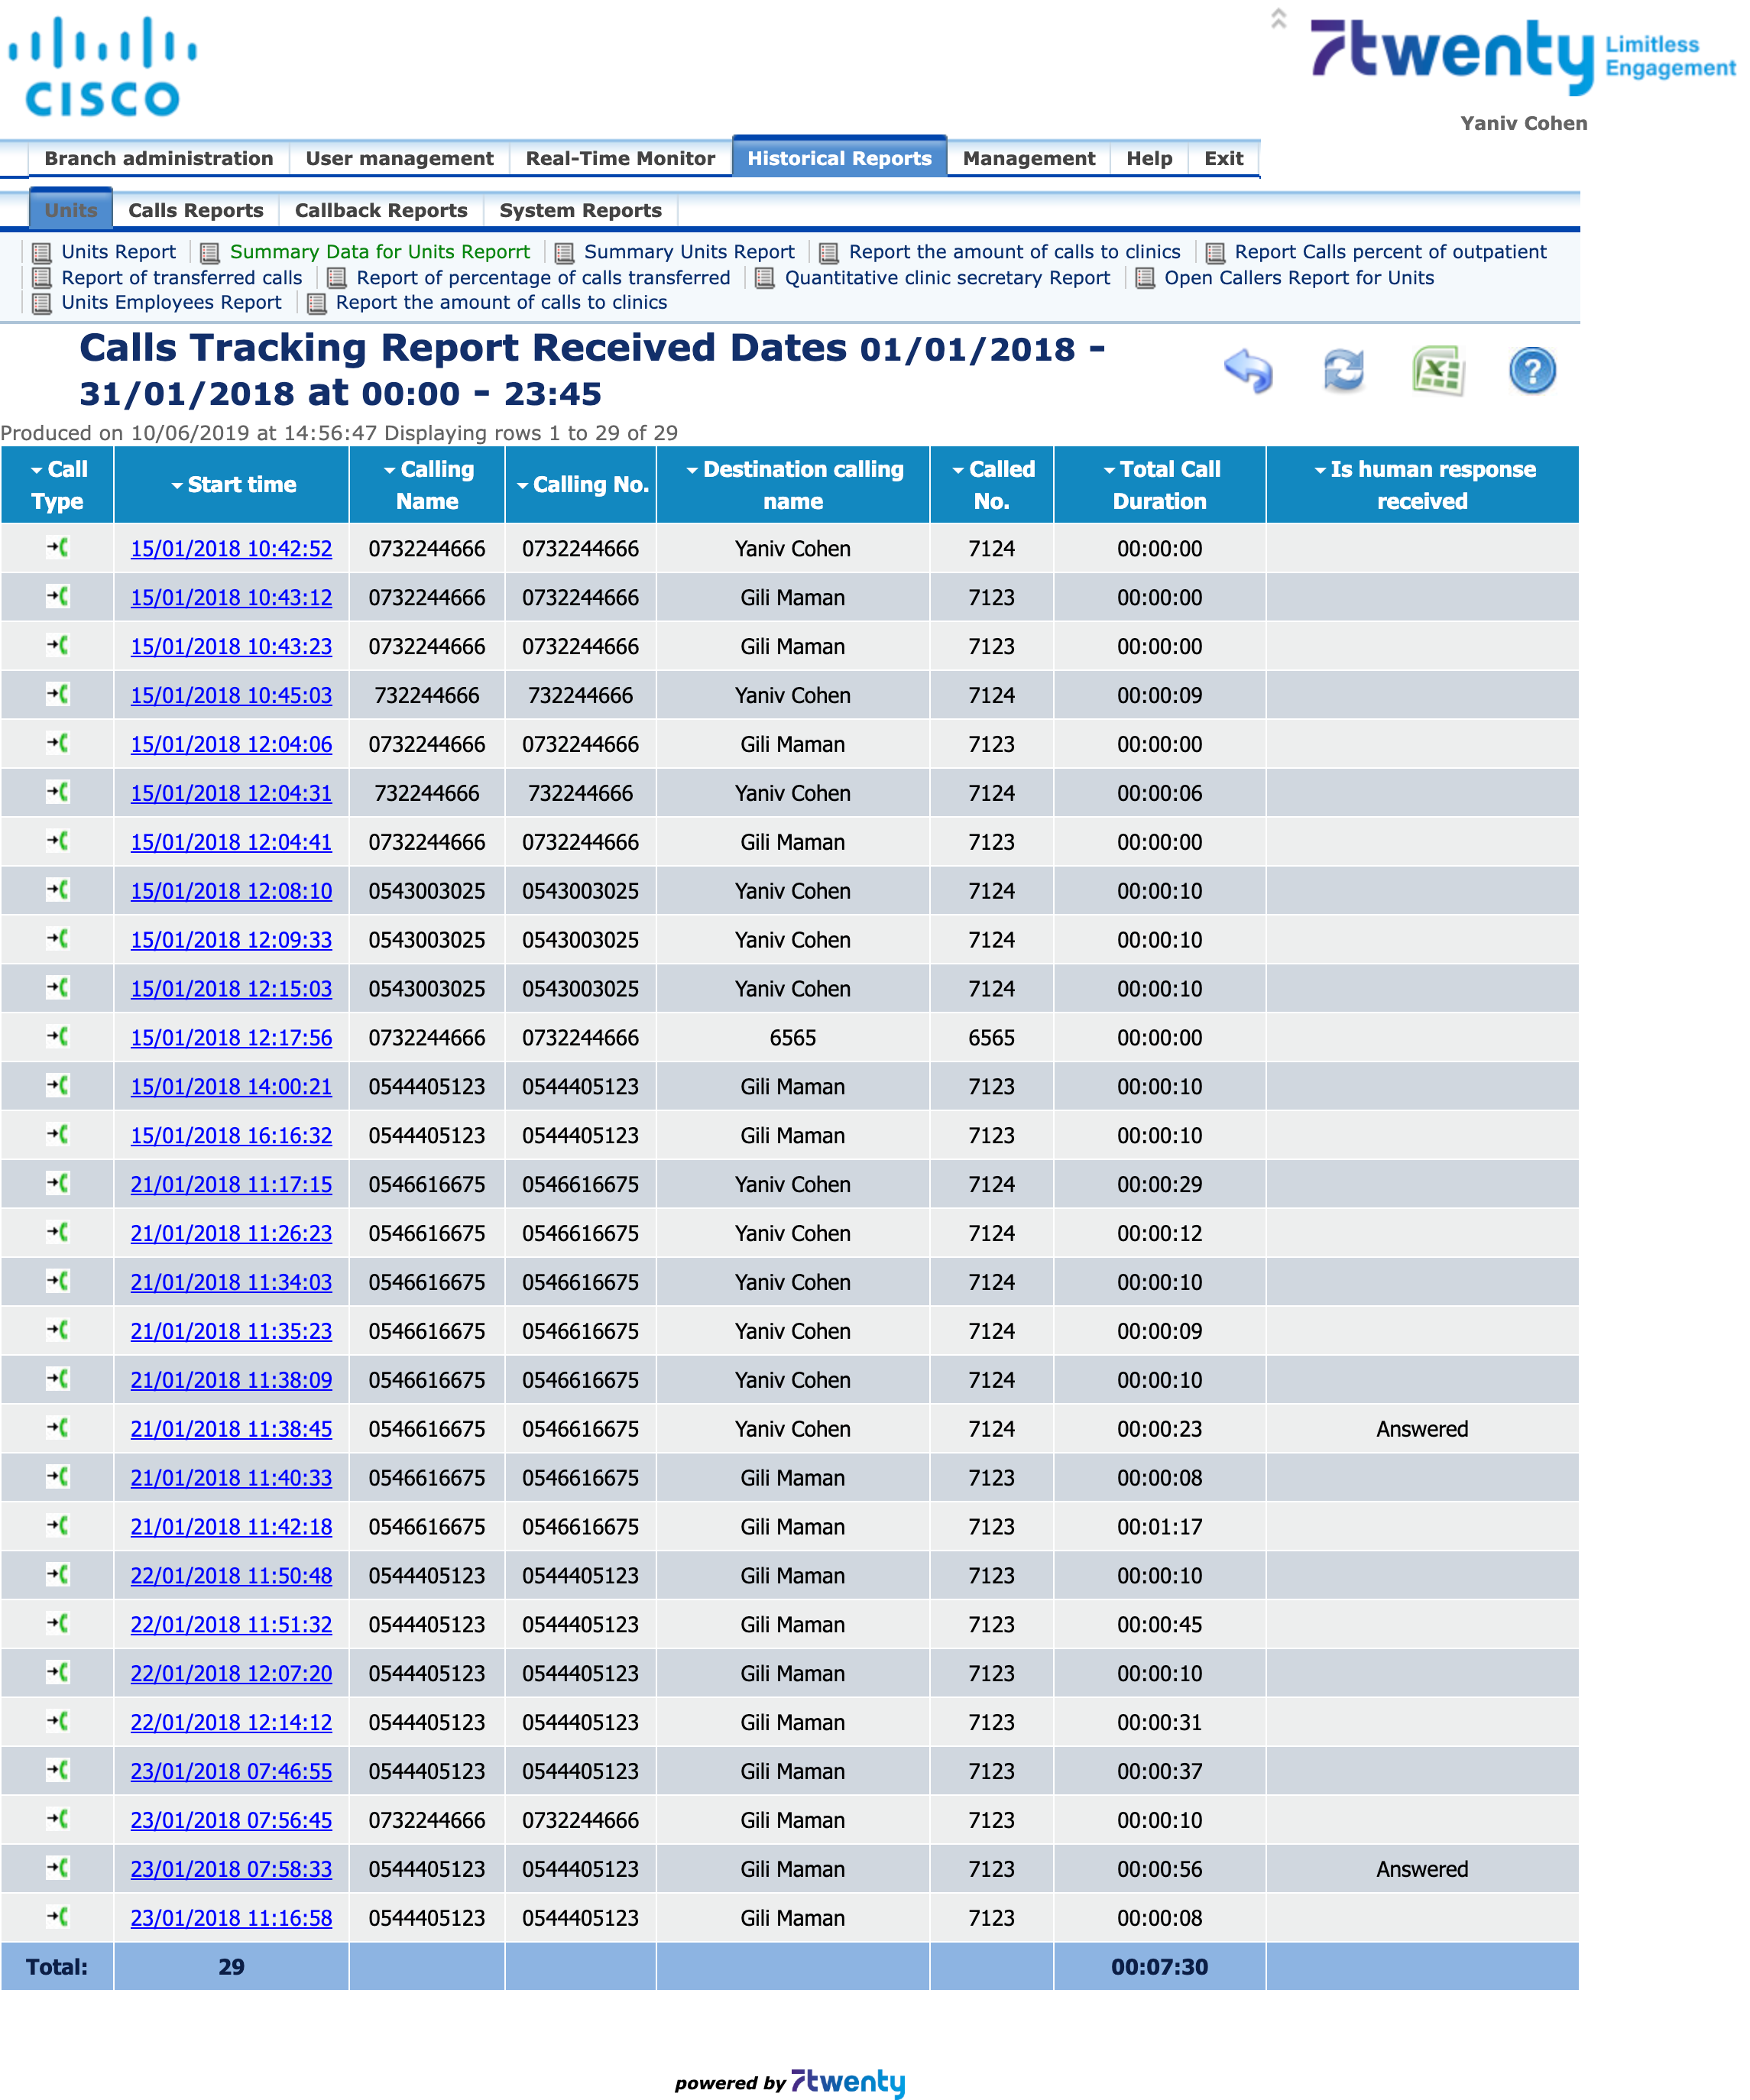
Task: Click the report icon beside Open Callers Report
Action: tap(1143, 278)
